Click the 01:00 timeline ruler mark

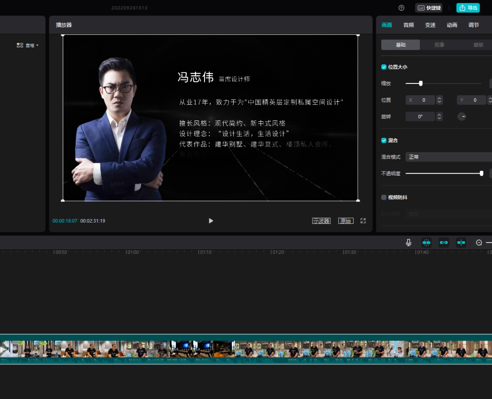(132, 252)
